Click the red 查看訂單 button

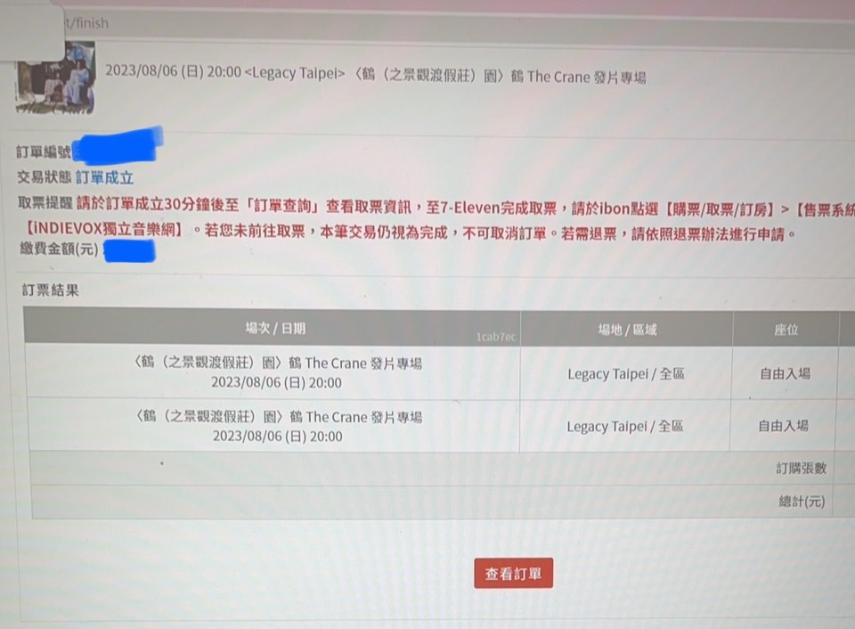click(x=513, y=573)
